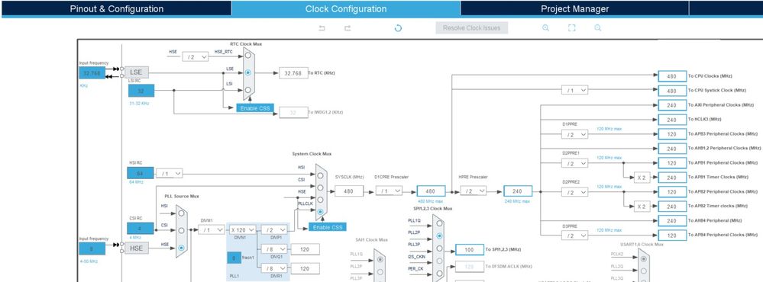Click the '240 MHz max' label
The width and height of the screenshot is (763, 282).
pyautogui.click(x=517, y=201)
